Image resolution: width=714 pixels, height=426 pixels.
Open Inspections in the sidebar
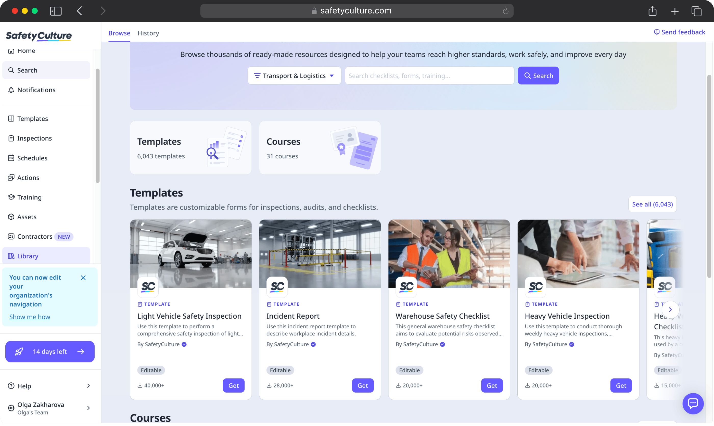(46, 138)
